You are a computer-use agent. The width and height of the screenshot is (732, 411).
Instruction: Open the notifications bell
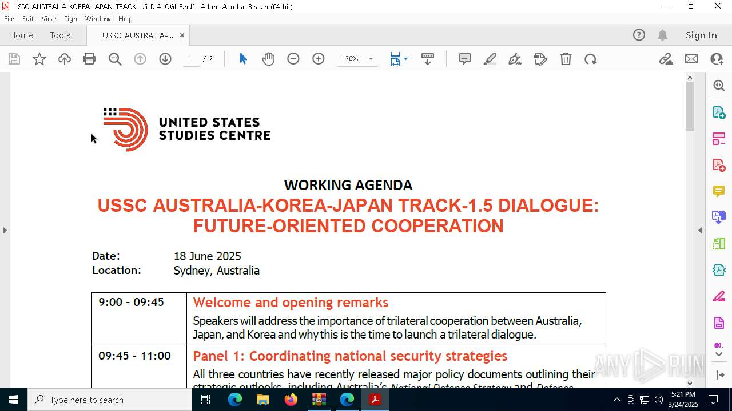pyautogui.click(x=663, y=35)
